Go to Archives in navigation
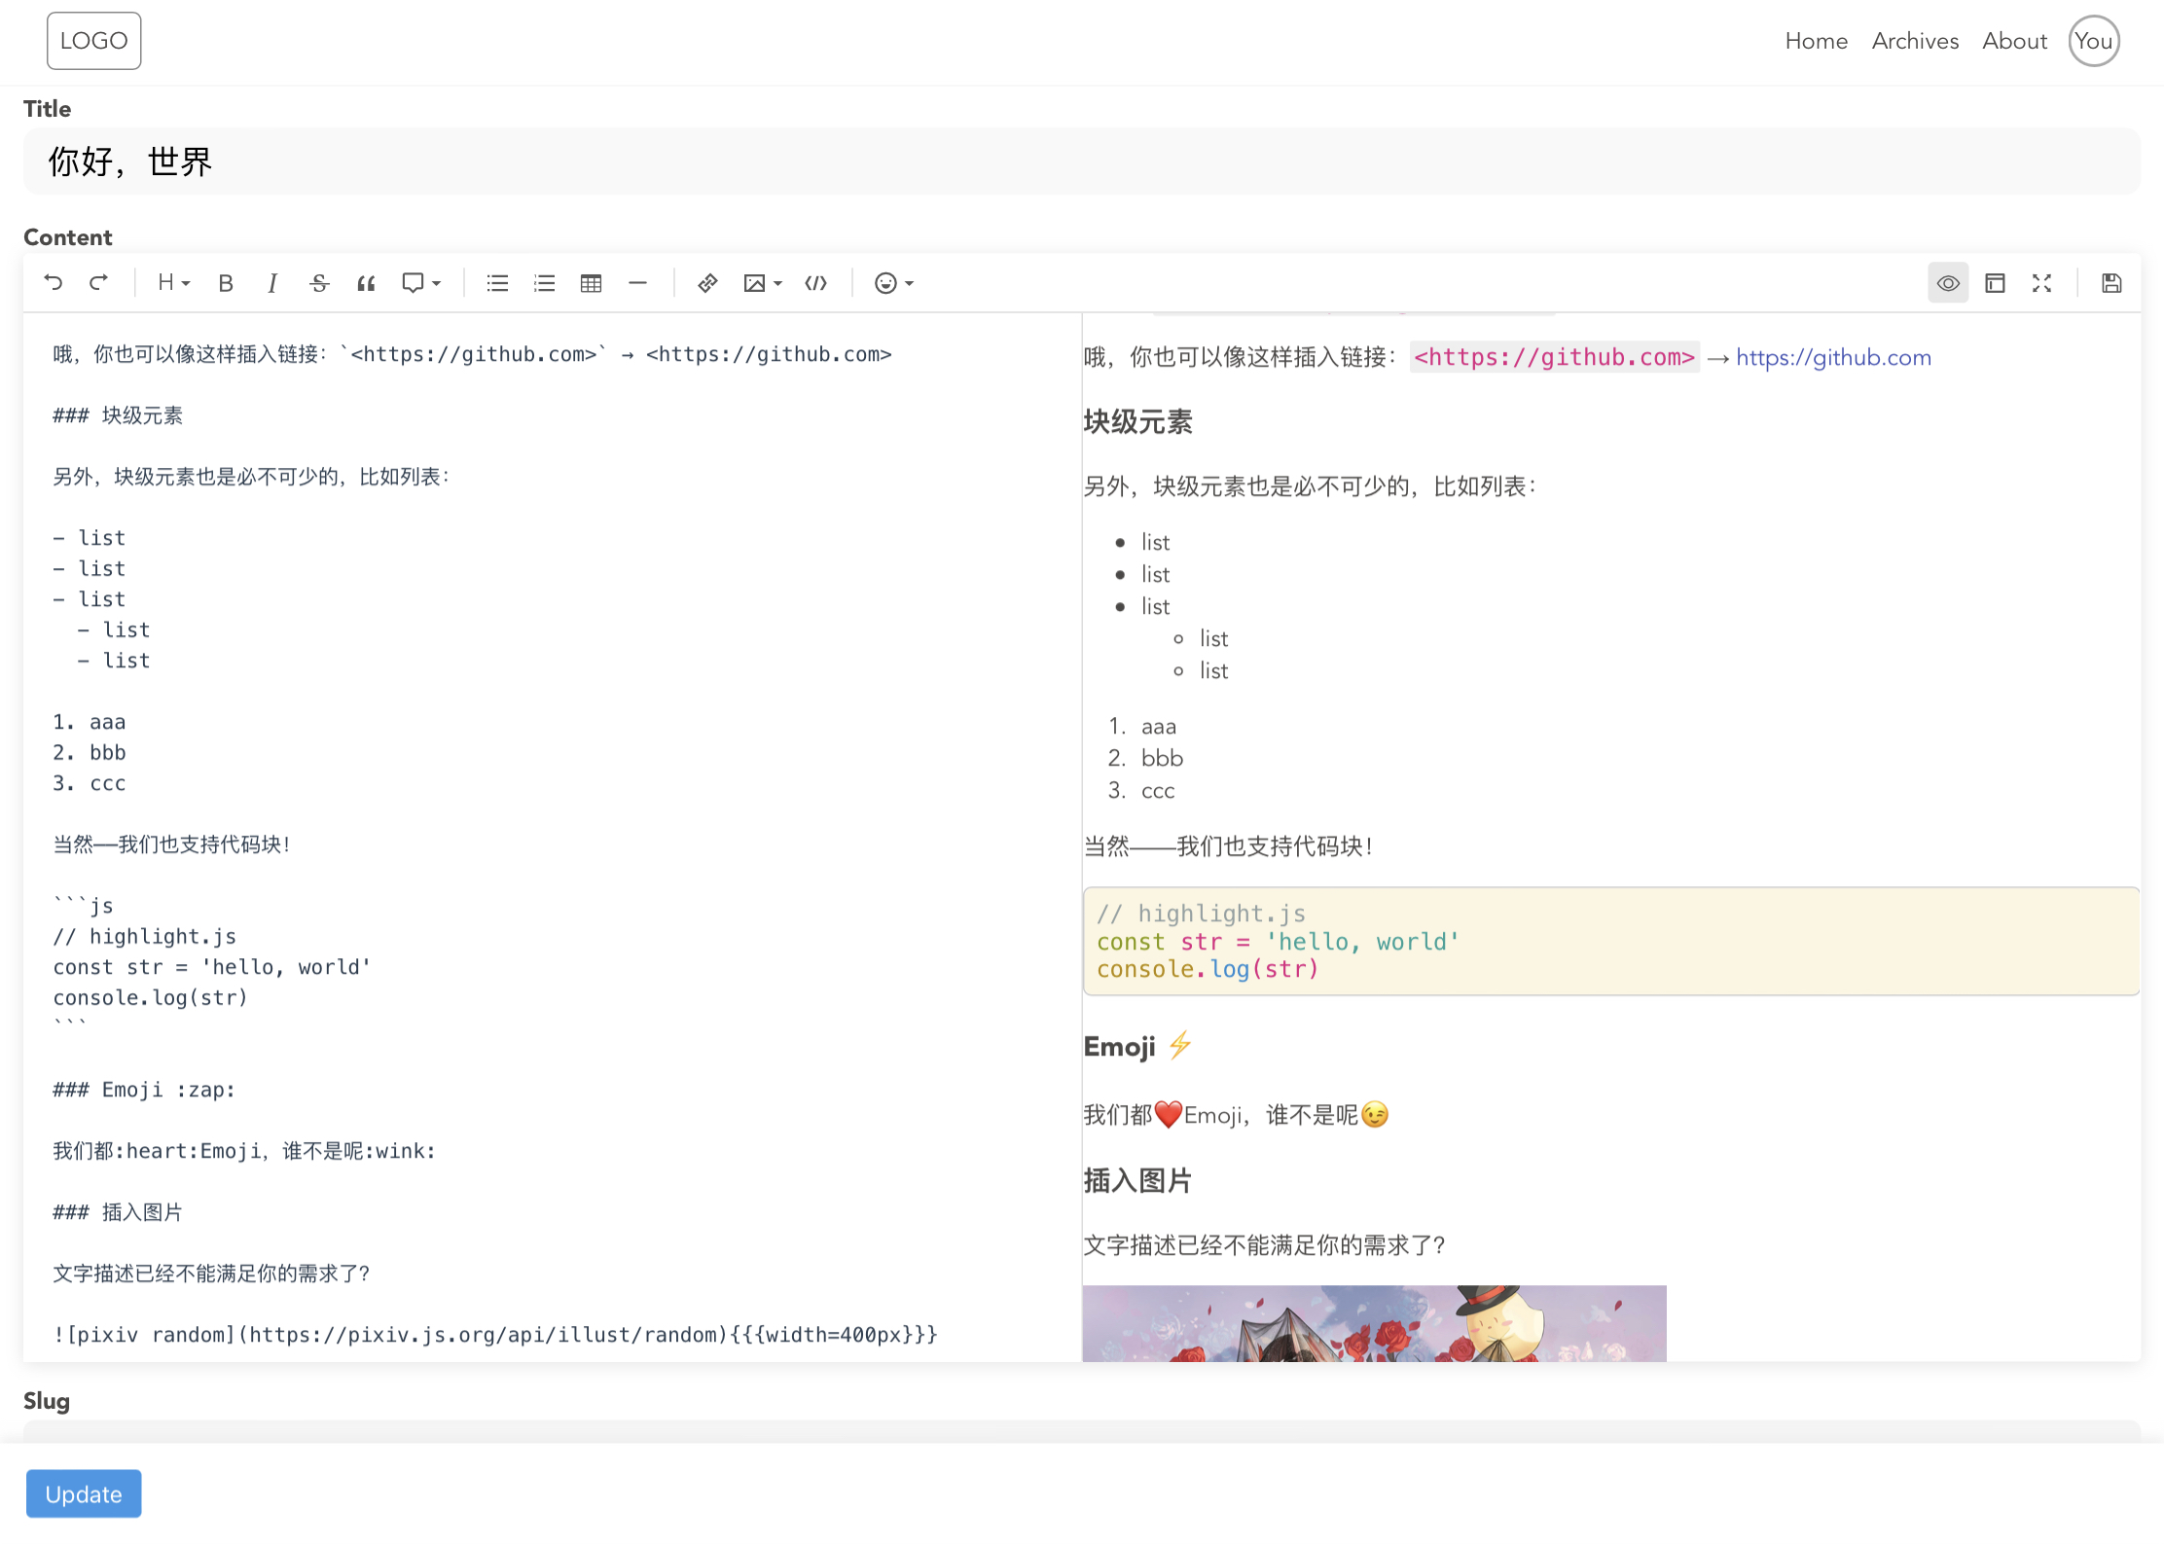The image size is (2164, 1544). [x=1914, y=41]
